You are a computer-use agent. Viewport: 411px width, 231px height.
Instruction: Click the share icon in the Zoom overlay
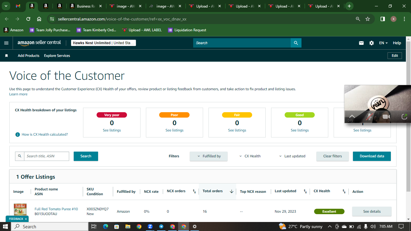click(x=404, y=117)
